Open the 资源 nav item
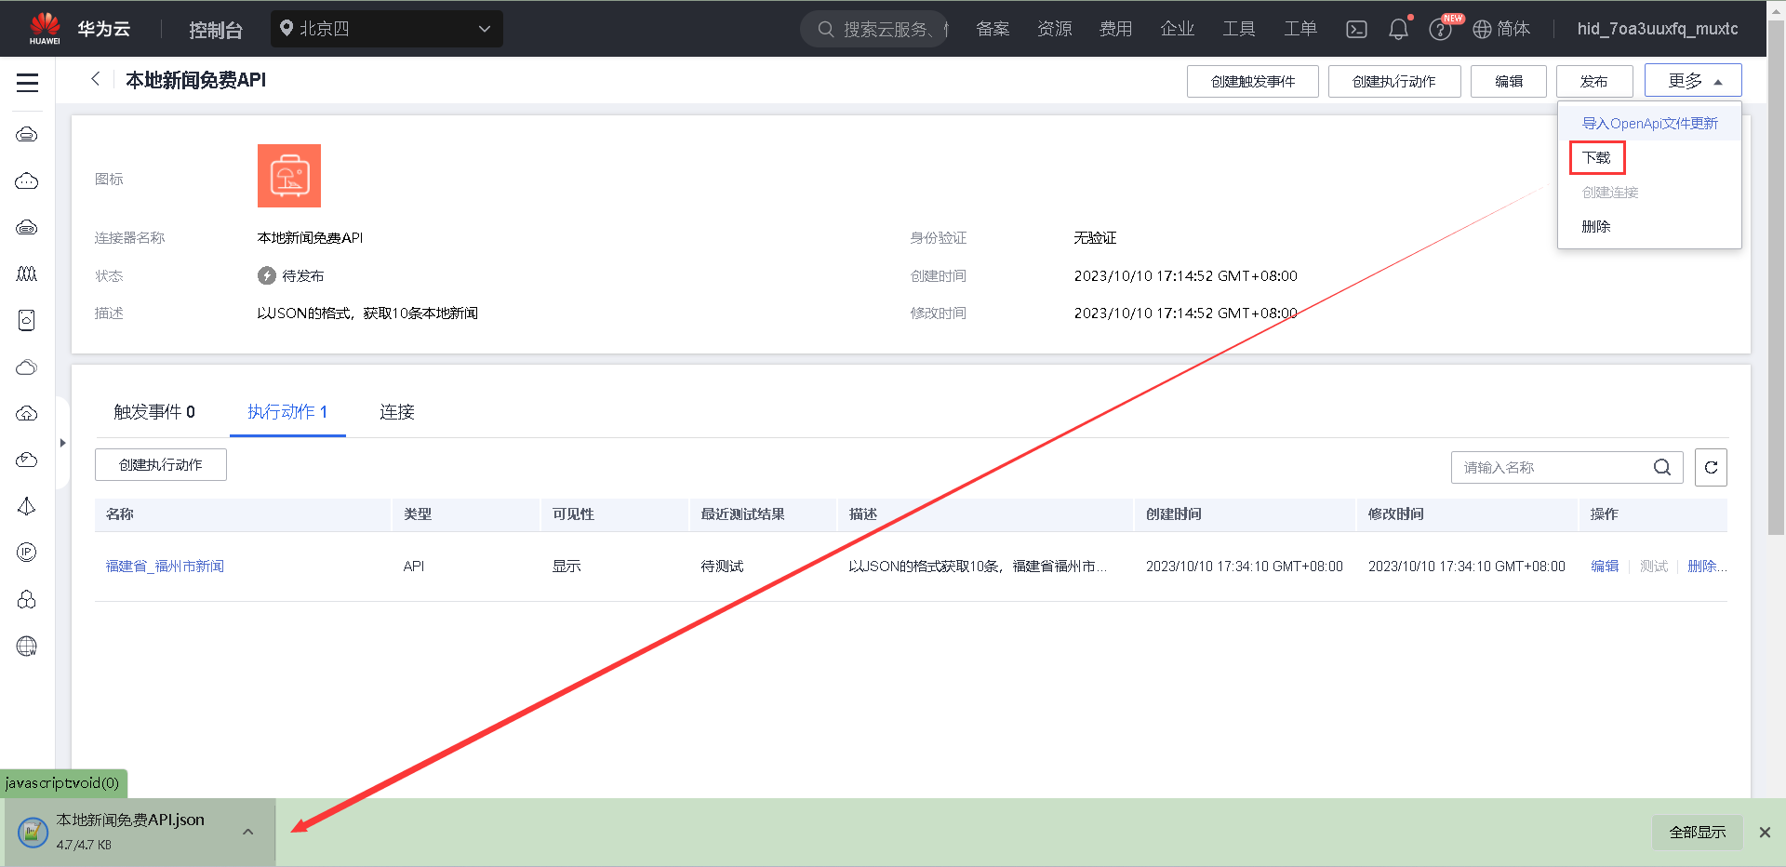Screen dimensions: 1786x867 [x=1055, y=29]
